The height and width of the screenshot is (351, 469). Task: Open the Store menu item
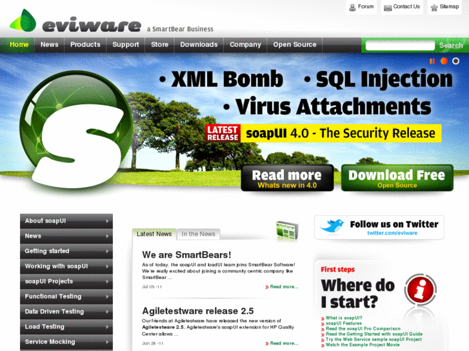coord(159,44)
